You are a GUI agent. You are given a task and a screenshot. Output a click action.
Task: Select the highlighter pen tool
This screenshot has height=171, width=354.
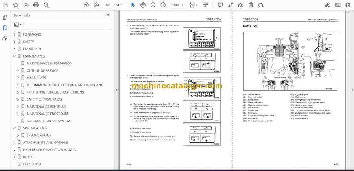click(x=230, y=5)
